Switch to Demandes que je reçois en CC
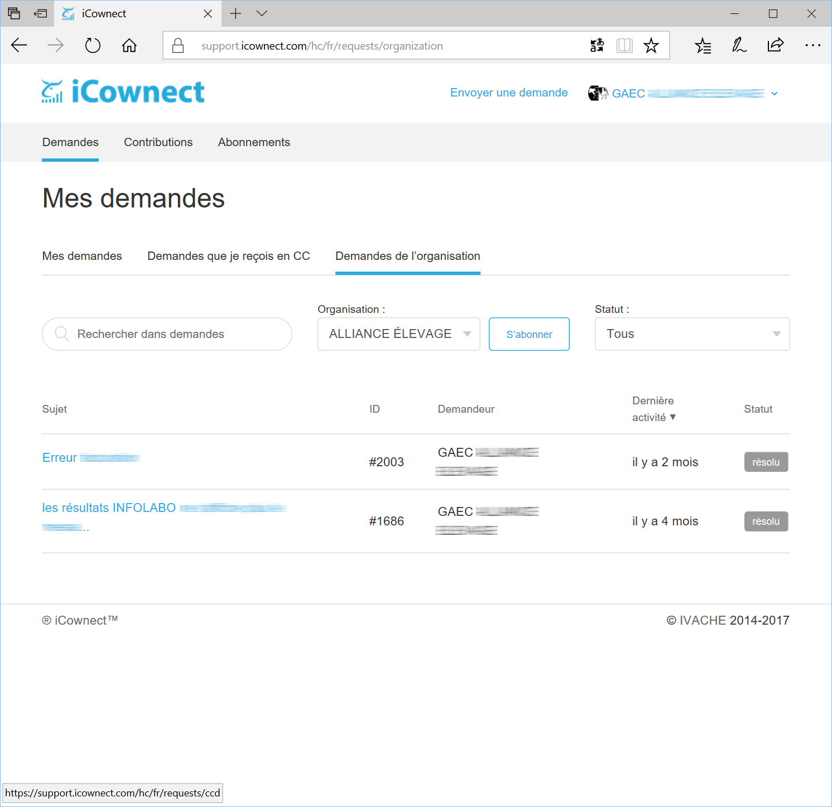This screenshot has width=832, height=807. 229,256
